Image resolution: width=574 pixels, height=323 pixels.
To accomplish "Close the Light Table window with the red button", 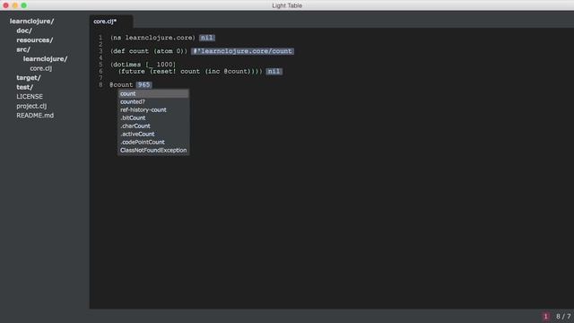I will [x=5, y=5].
